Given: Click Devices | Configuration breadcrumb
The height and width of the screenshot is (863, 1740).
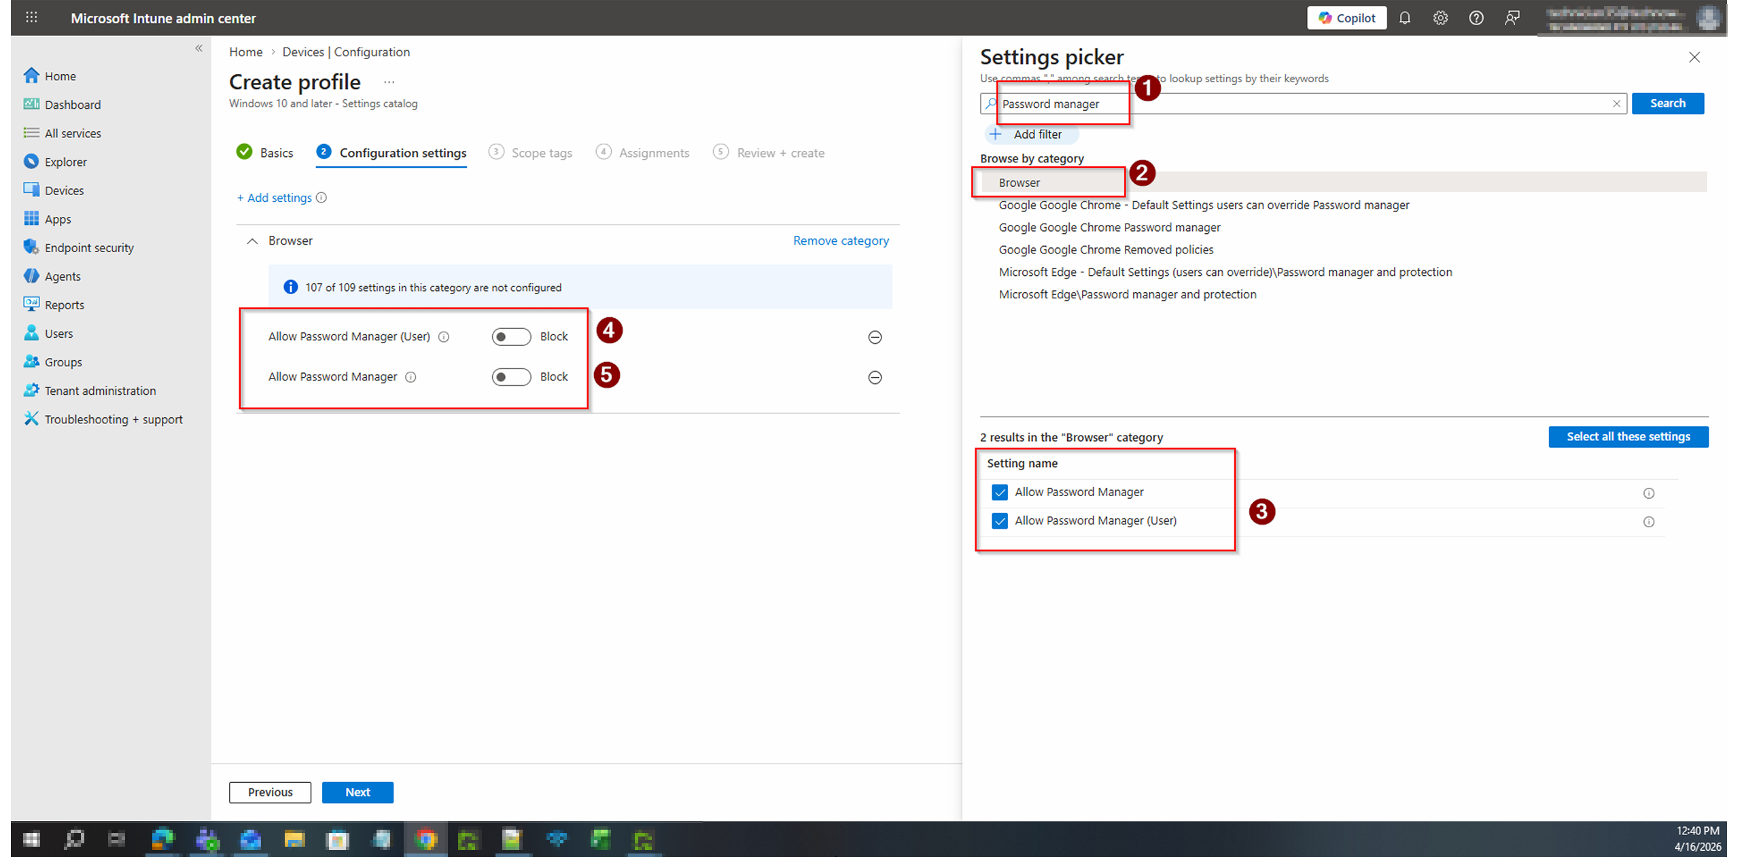Looking at the screenshot, I should click(x=346, y=52).
